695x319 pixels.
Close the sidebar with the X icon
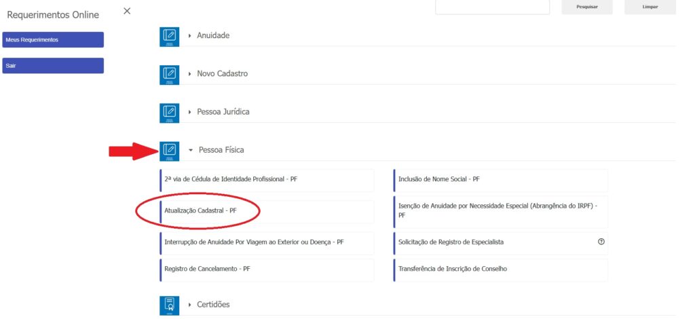click(x=127, y=11)
